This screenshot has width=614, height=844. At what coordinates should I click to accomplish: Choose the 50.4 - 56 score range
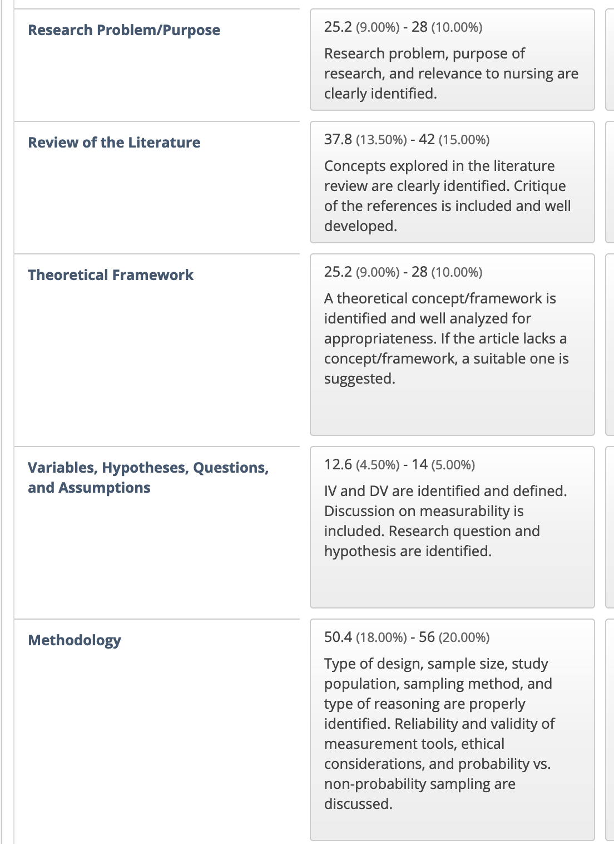407,637
